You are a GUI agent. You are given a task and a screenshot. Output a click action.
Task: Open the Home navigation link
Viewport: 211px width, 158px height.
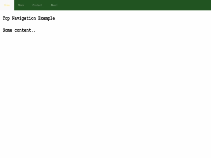7,5
